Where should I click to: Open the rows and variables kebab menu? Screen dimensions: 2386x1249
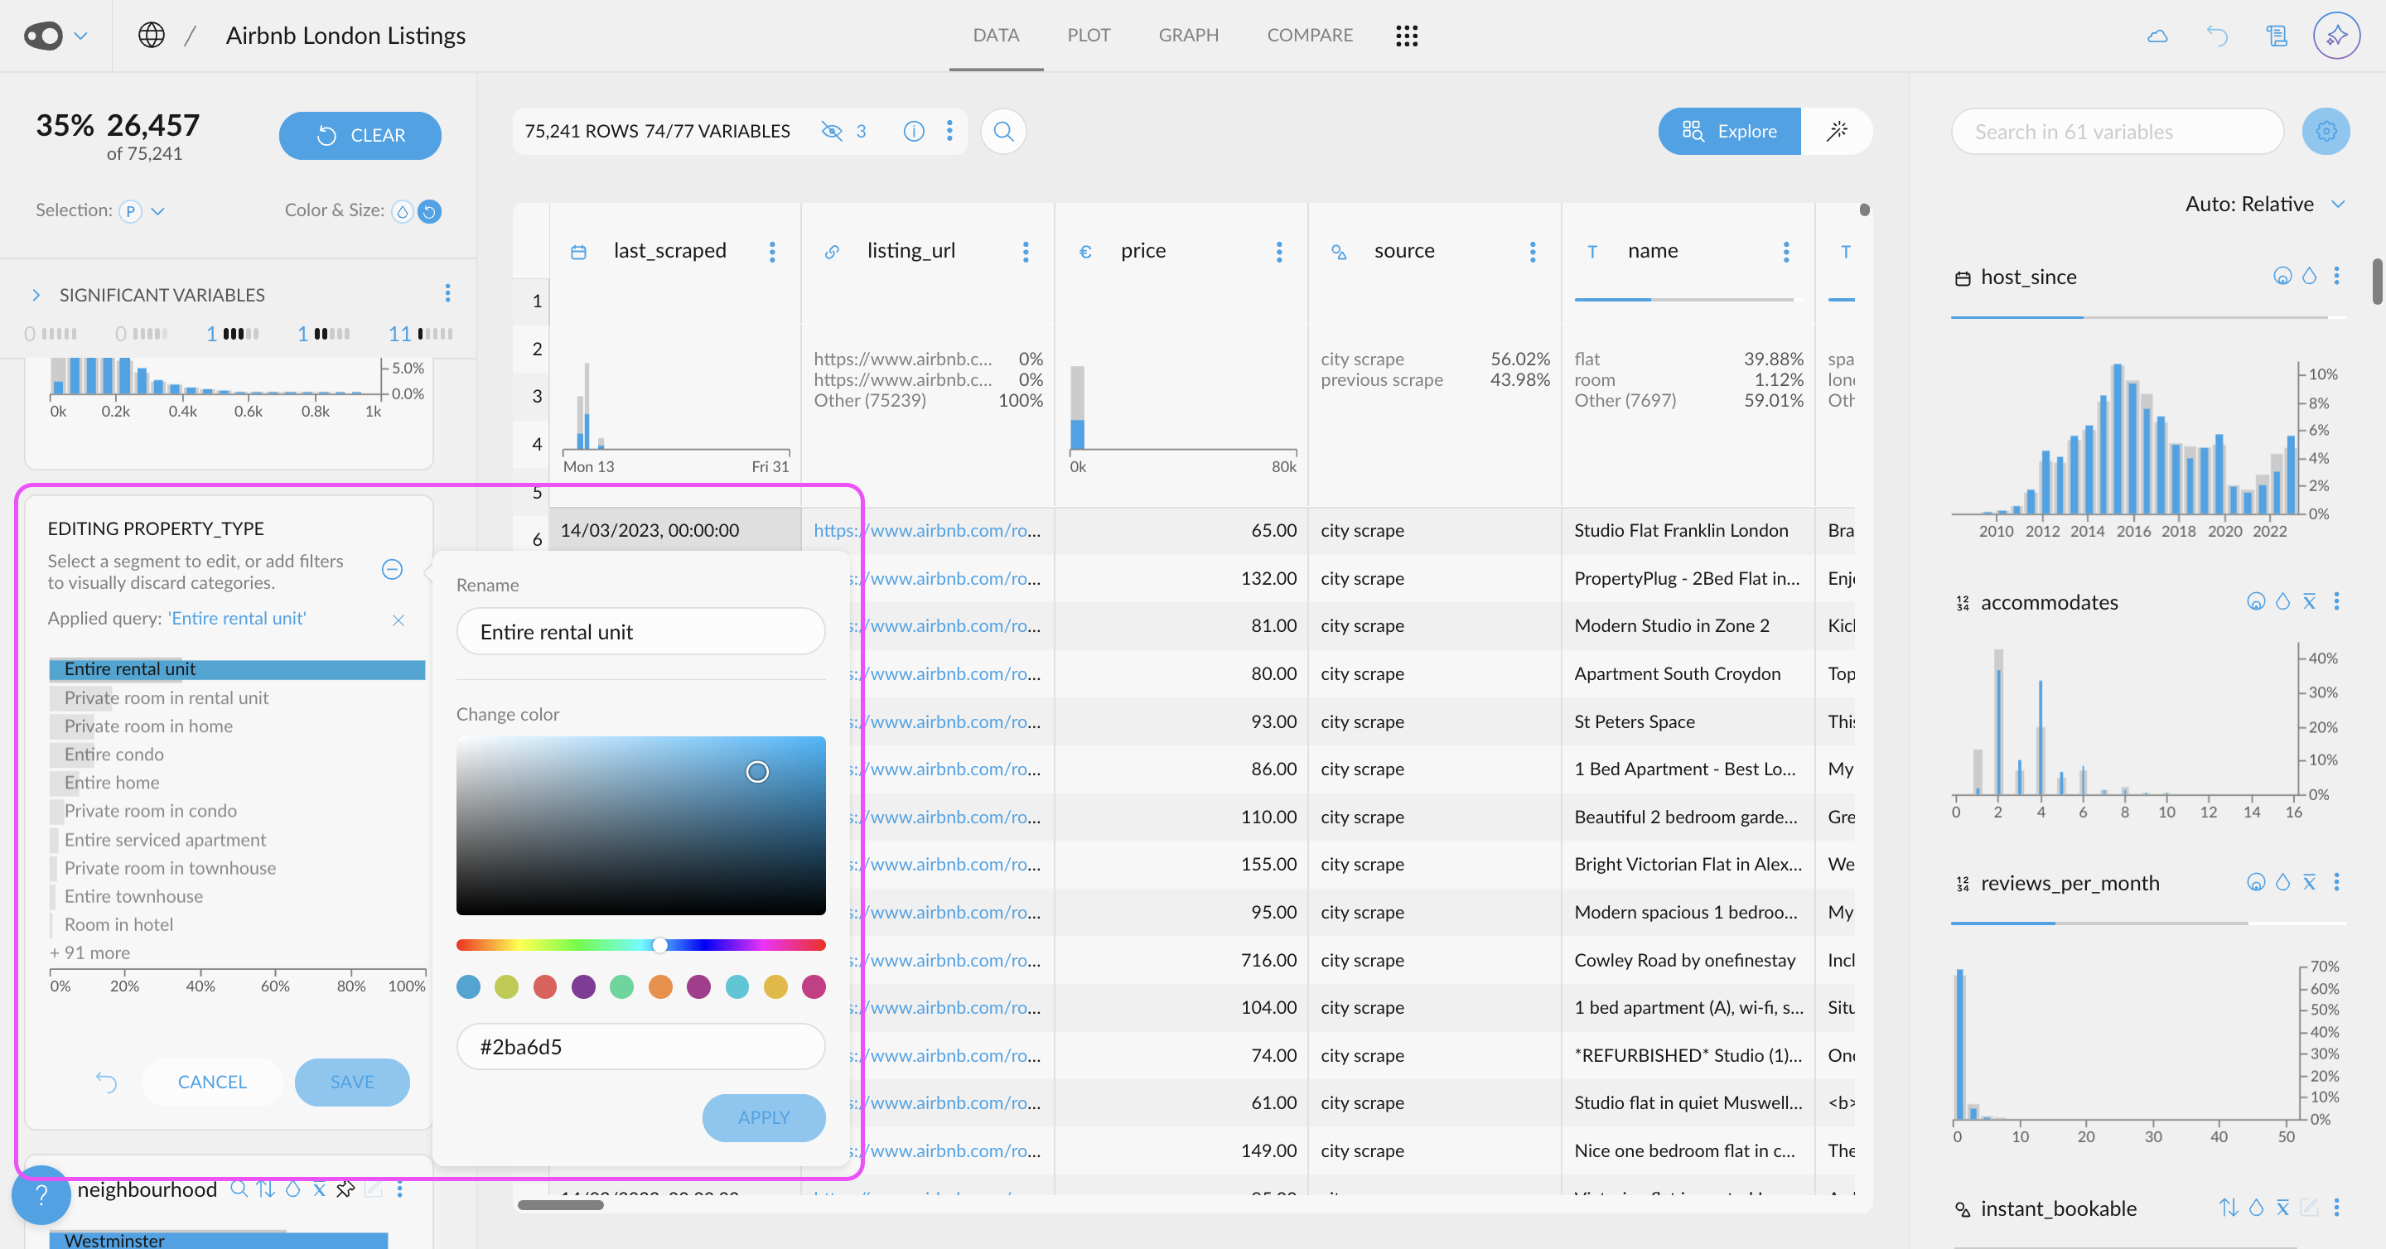949,132
